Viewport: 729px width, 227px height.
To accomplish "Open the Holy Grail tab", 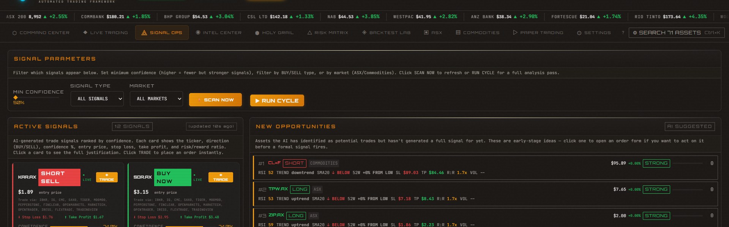I will point(275,33).
